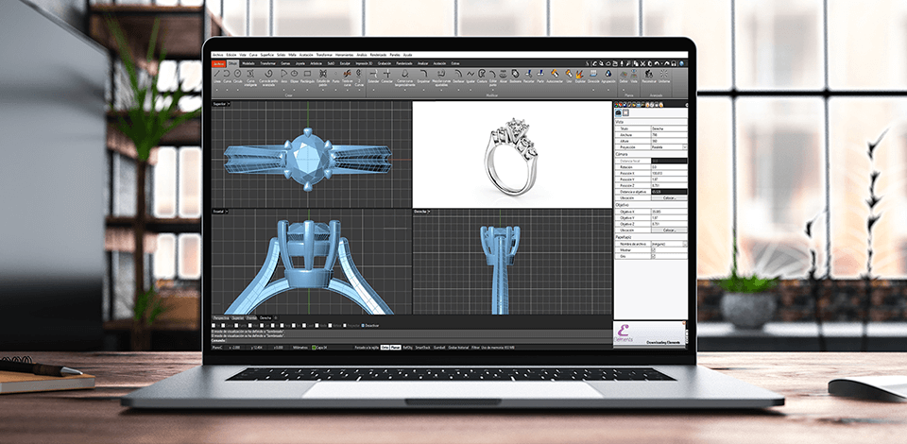Select the Línea drawing tool
Screen dimensions: 907x444
[216, 74]
